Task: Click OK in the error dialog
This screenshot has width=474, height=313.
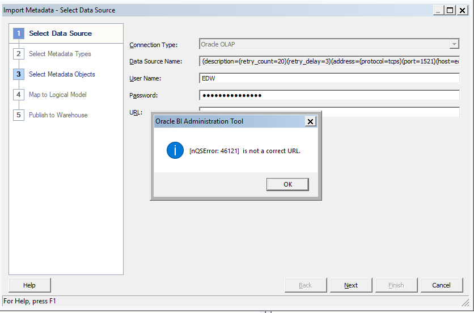Action: pyautogui.click(x=287, y=184)
